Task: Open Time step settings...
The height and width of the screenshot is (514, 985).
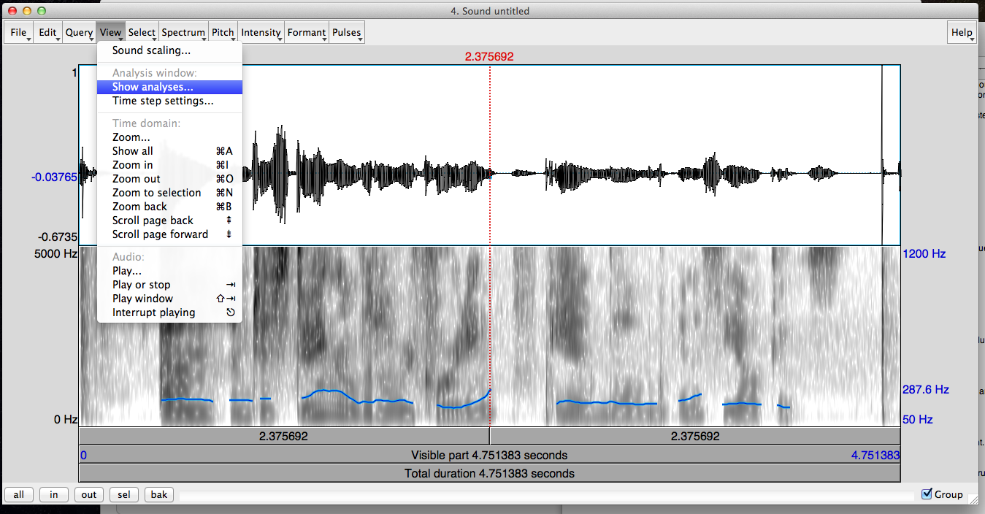Action: point(169,101)
